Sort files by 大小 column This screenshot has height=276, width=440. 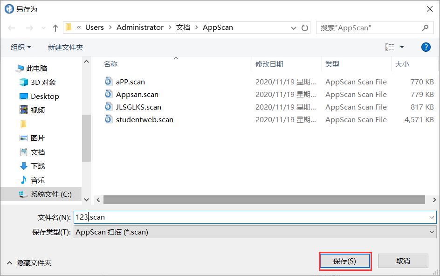tap(402, 64)
